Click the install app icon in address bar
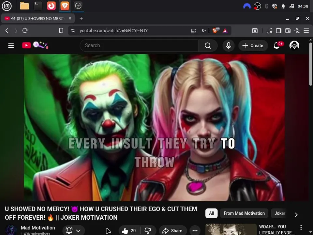The height and width of the screenshot is (235, 313). click(193, 31)
